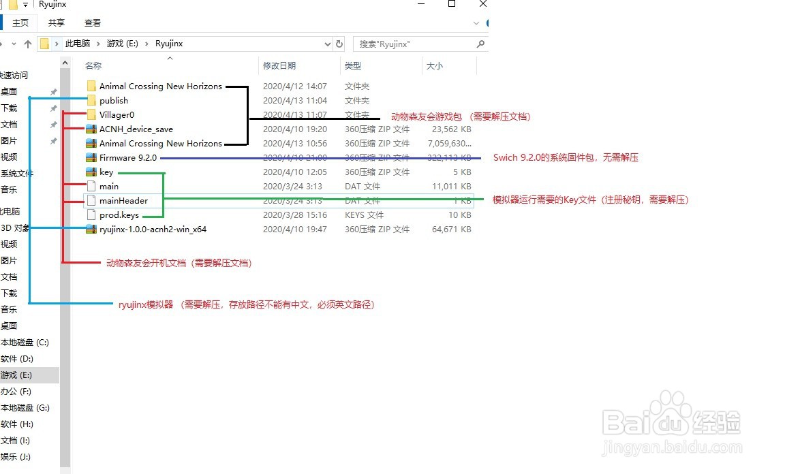This screenshot has height=474, width=785.
Task: Open 本地磁盘 (C:) in the navigation pane
Action: pos(25,343)
